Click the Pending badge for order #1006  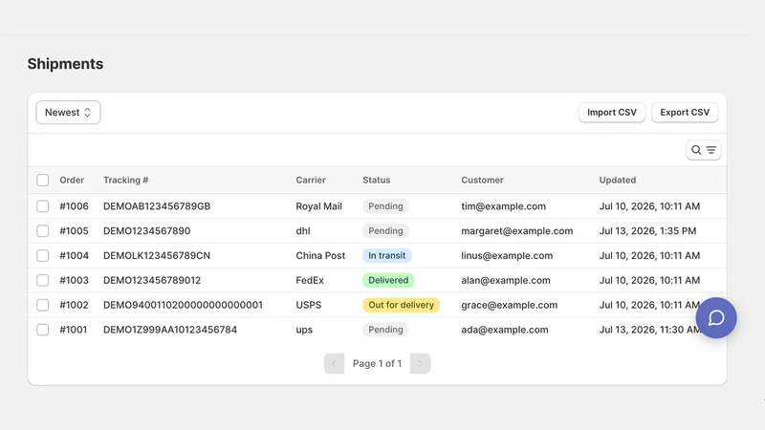point(385,206)
